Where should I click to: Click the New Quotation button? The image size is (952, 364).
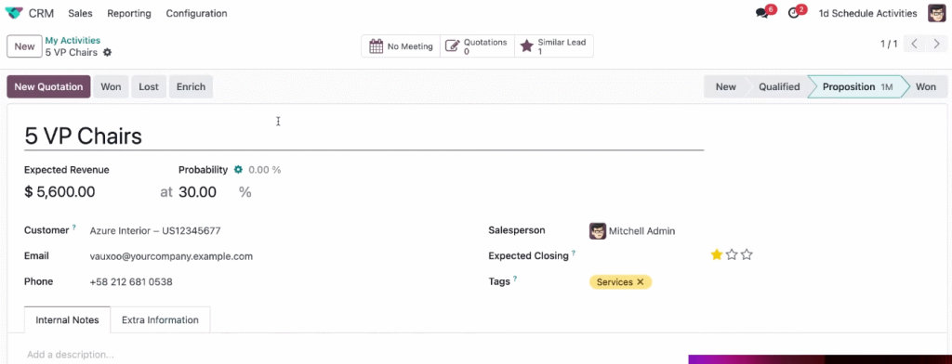tap(48, 86)
